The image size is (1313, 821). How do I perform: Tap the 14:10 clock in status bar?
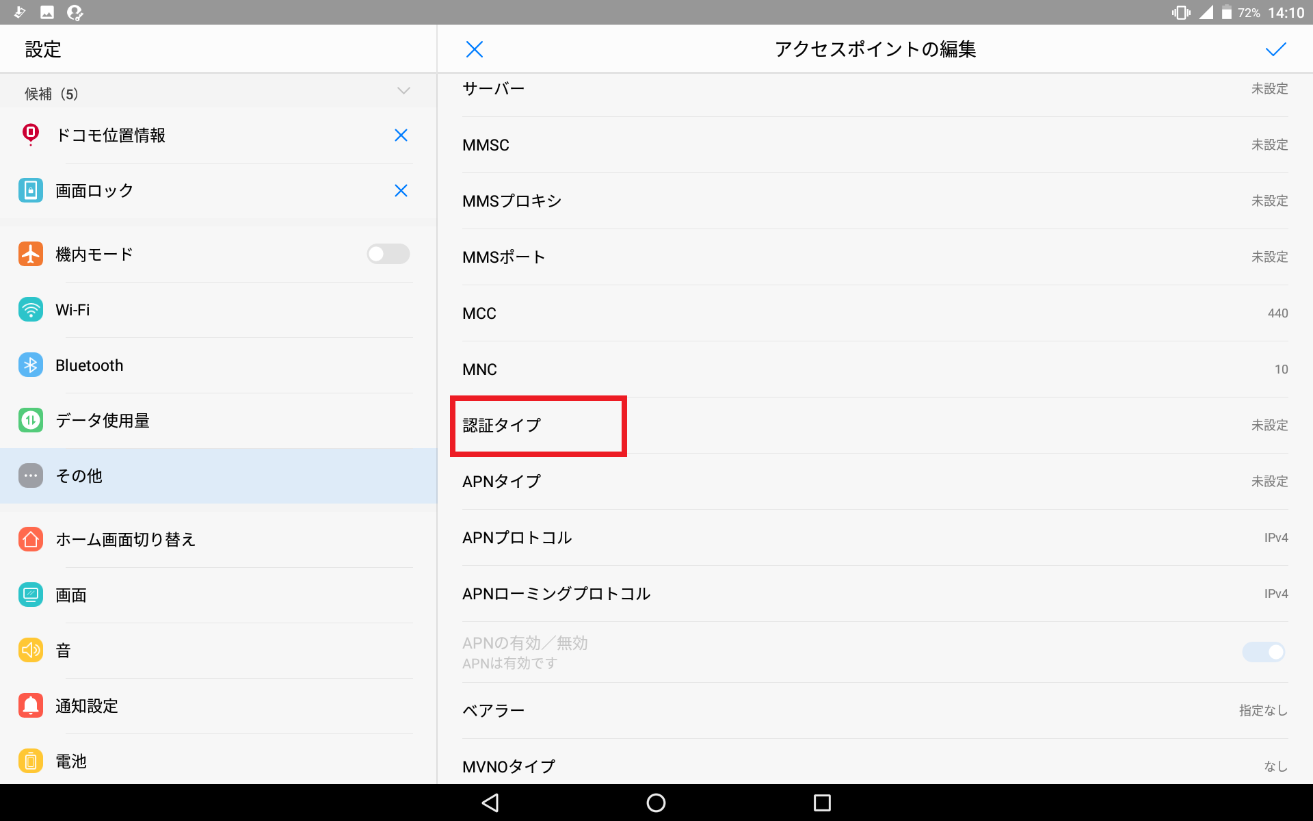(x=1286, y=13)
